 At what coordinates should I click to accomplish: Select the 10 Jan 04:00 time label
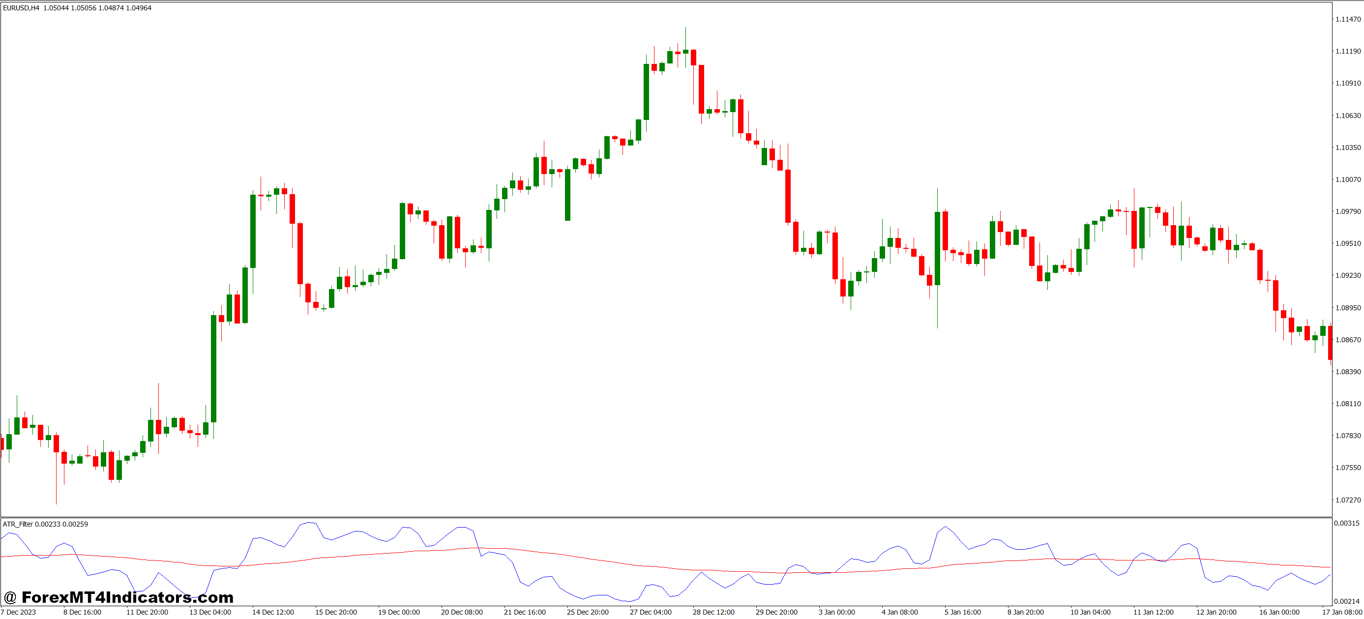coord(1090,612)
